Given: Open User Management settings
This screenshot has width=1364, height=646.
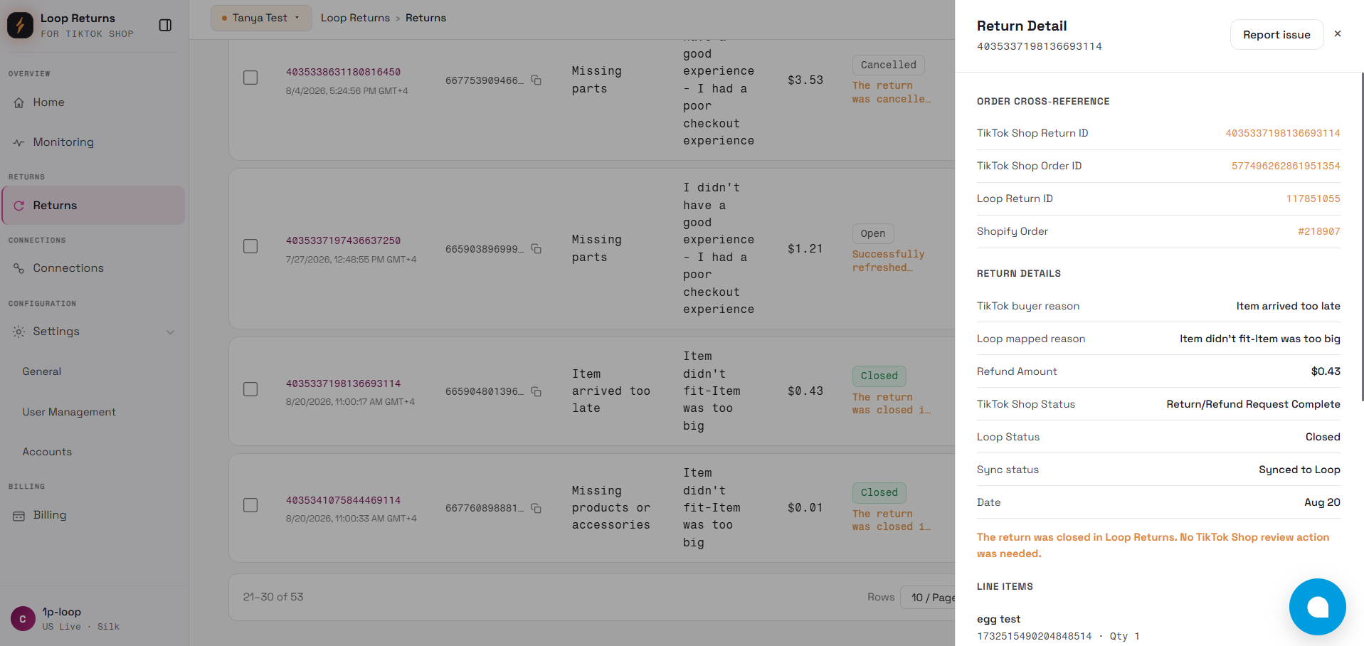Looking at the screenshot, I should pos(69,412).
